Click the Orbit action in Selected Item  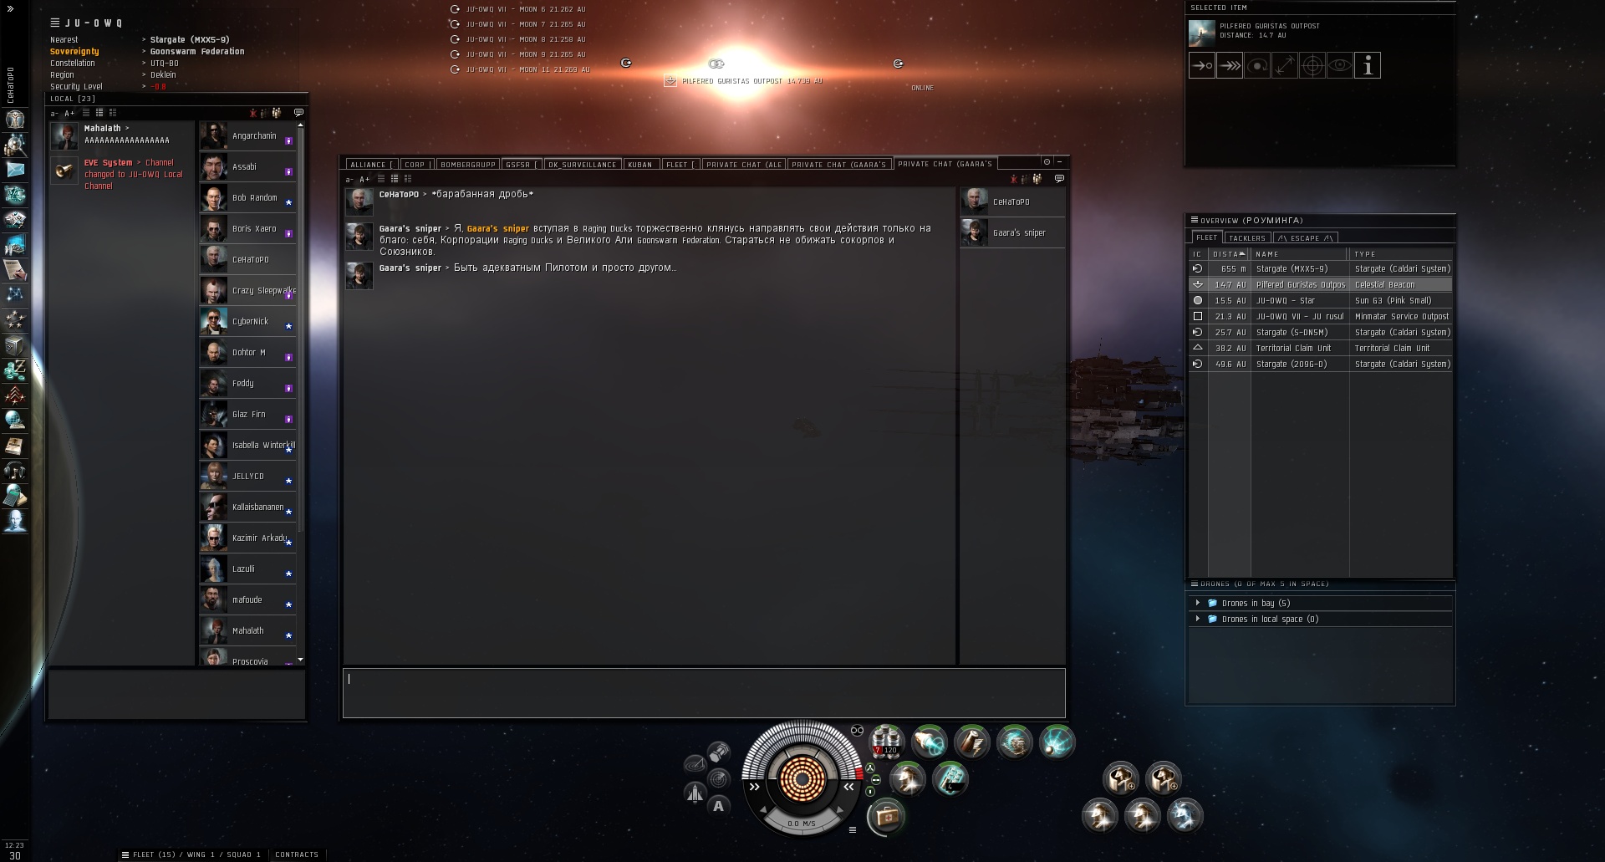point(1257,65)
